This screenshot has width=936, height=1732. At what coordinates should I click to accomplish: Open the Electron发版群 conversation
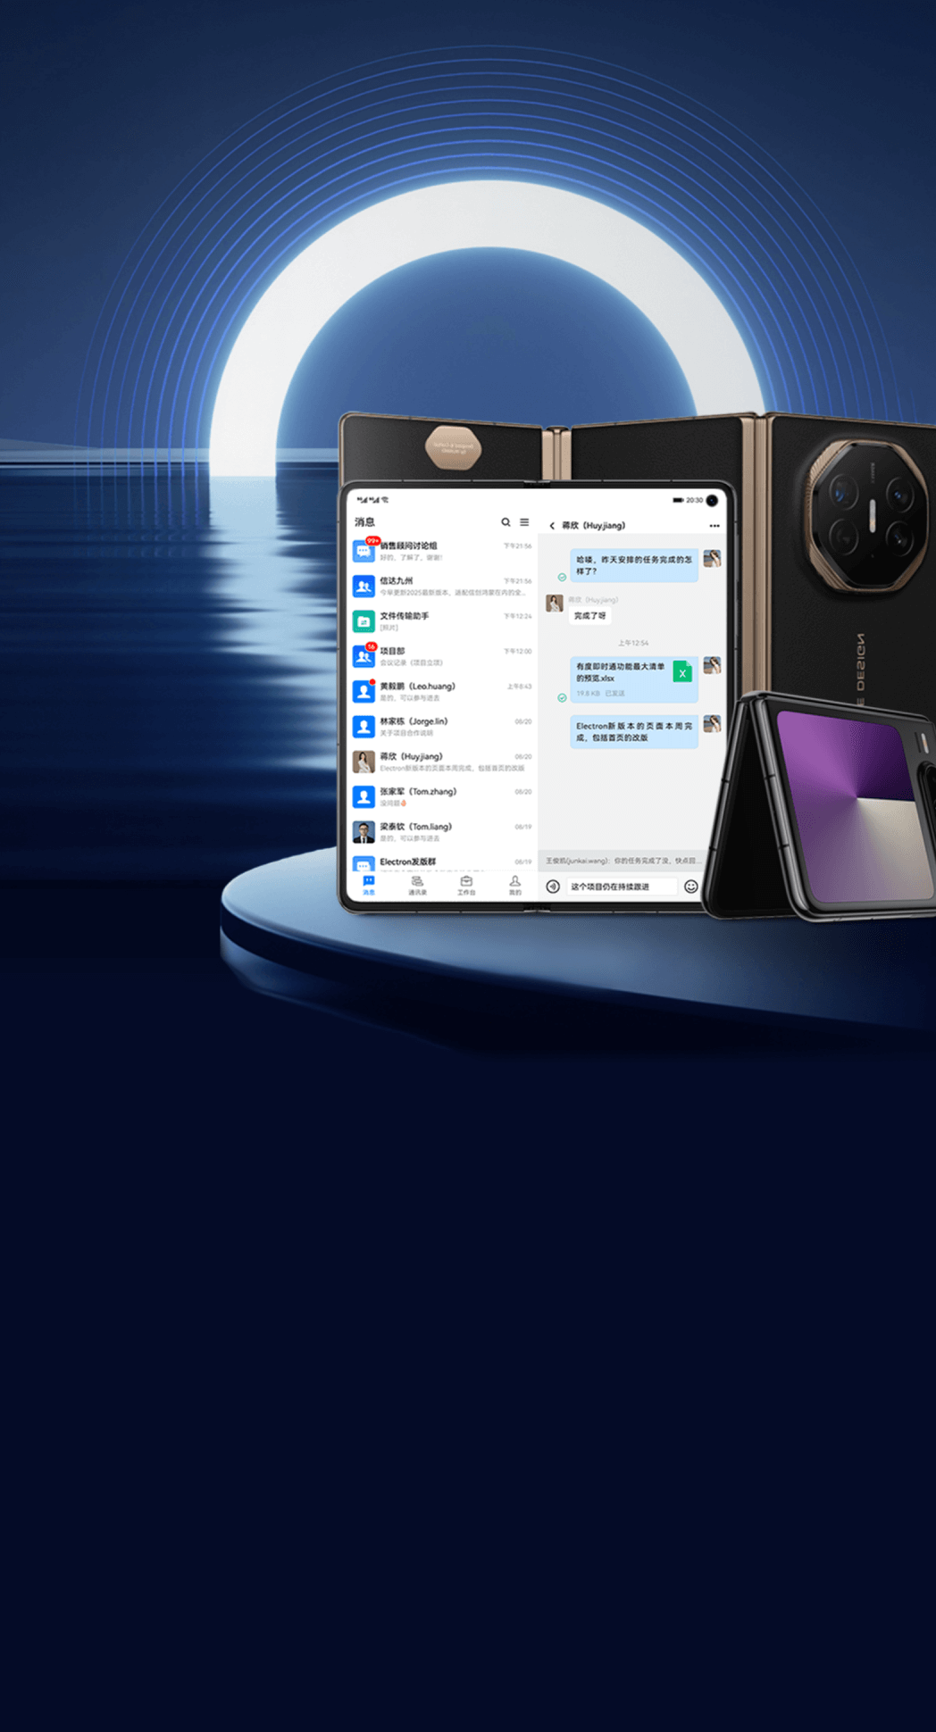[442, 862]
